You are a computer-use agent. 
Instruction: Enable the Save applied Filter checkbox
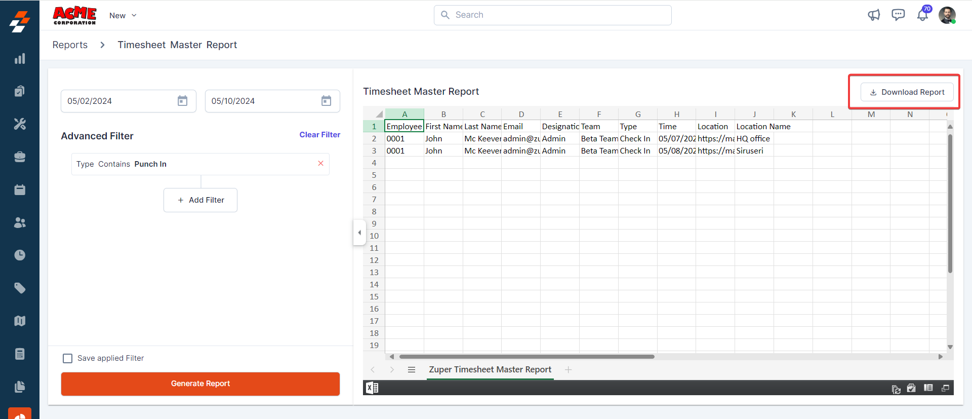pyautogui.click(x=68, y=358)
